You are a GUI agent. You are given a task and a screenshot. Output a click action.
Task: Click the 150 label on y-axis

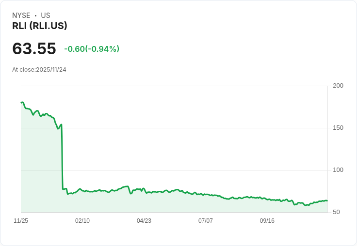pos(338,128)
